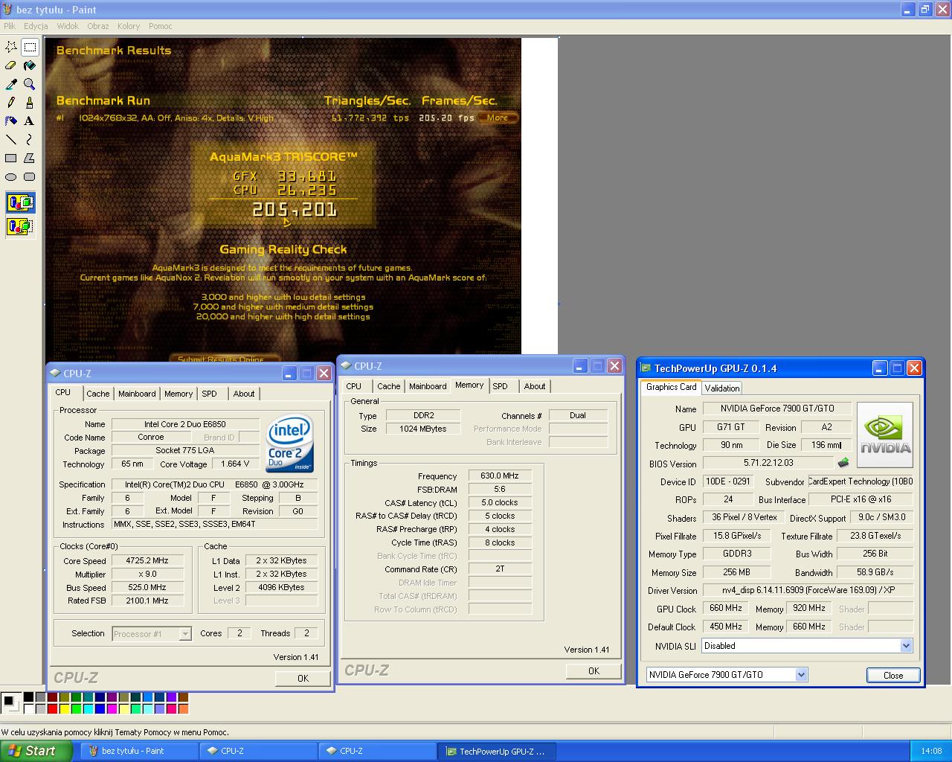Image resolution: width=952 pixels, height=762 pixels.
Task: Click the Intel Core 2 Duo logo
Action: pyautogui.click(x=290, y=444)
